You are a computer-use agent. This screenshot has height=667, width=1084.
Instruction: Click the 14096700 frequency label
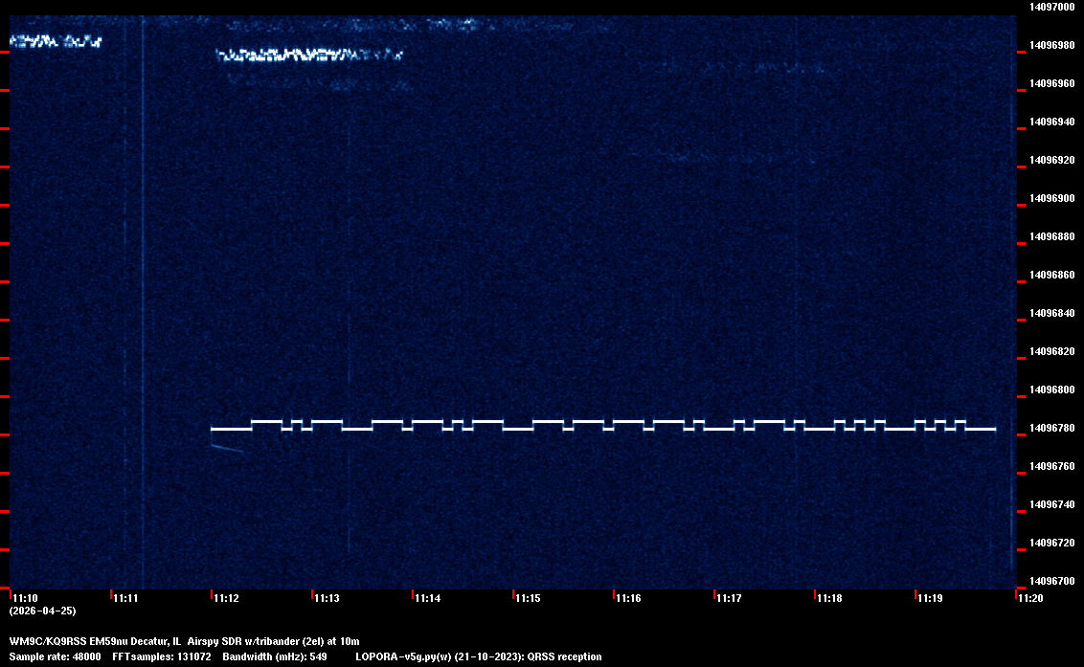click(1050, 581)
